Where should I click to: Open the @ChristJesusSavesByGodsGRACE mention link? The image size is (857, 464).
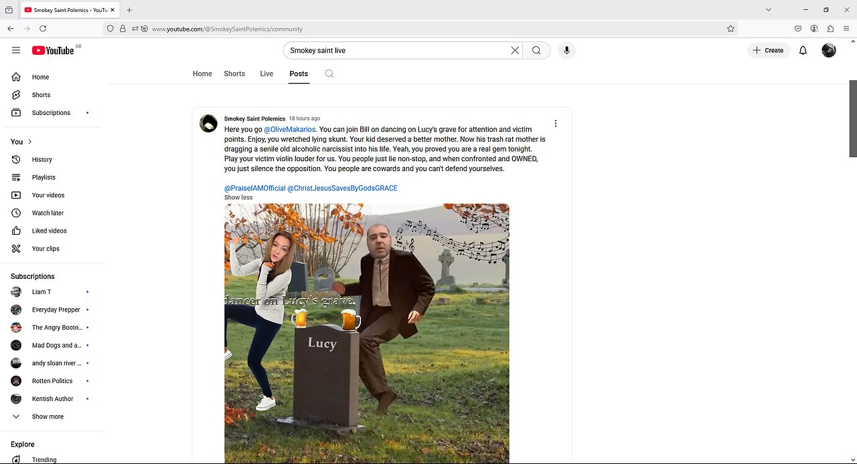342,189
